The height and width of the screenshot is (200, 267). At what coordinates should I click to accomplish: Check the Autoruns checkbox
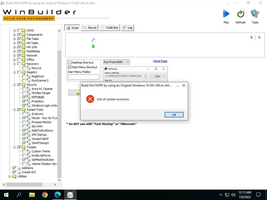pos(24,114)
